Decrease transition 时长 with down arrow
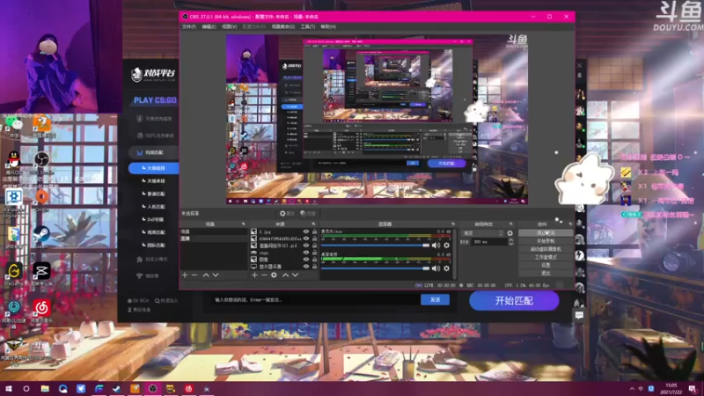This screenshot has width=704, height=396. pyautogui.click(x=510, y=244)
